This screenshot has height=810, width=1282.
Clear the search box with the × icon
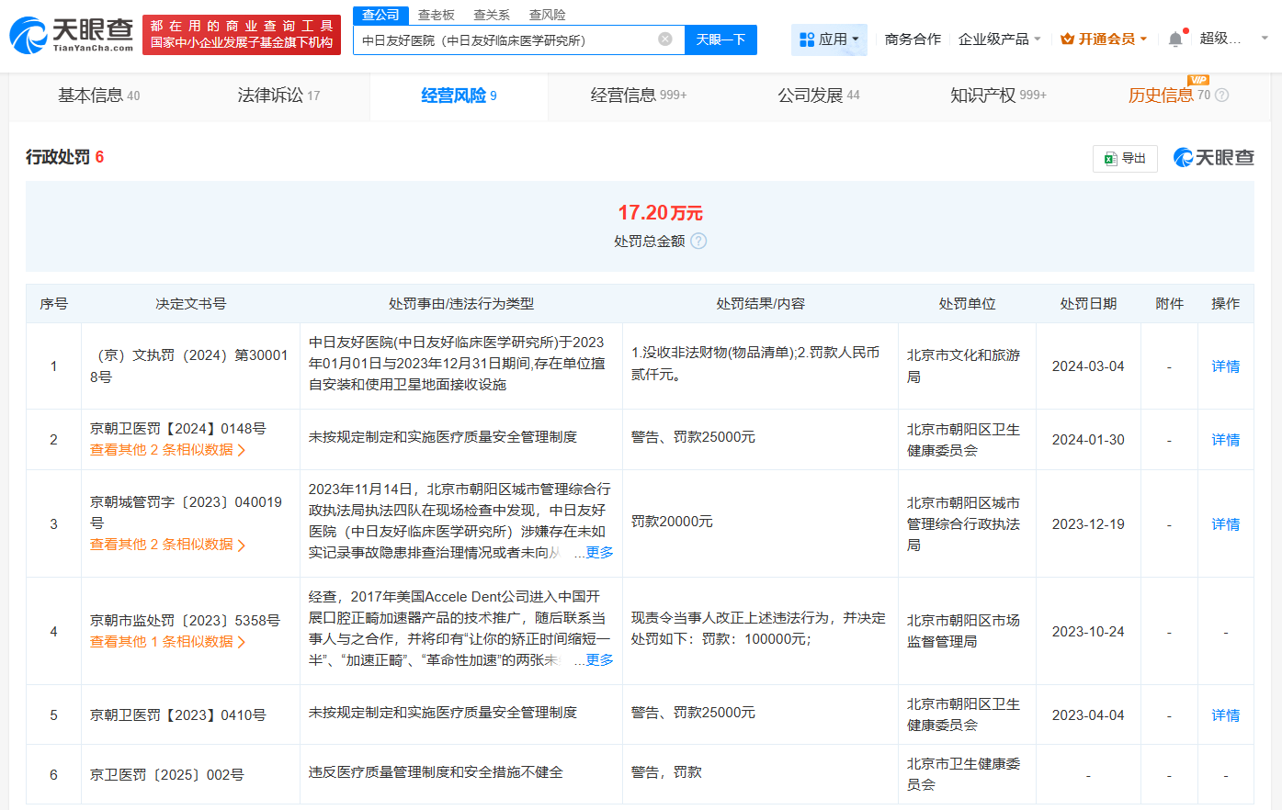pyautogui.click(x=666, y=39)
